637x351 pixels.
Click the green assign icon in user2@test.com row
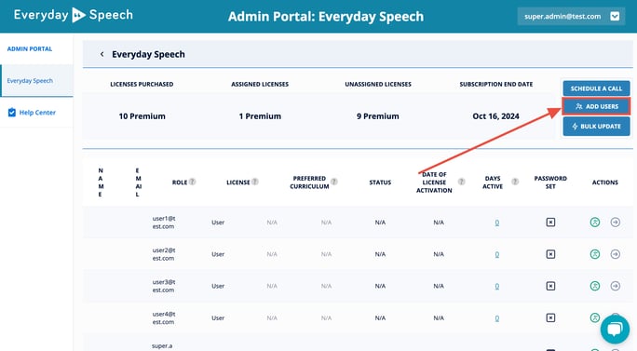(x=595, y=254)
